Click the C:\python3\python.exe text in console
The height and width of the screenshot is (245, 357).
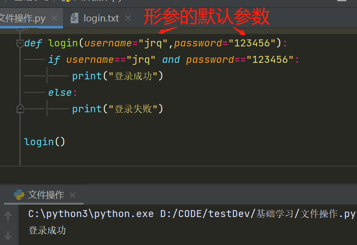click(x=90, y=214)
